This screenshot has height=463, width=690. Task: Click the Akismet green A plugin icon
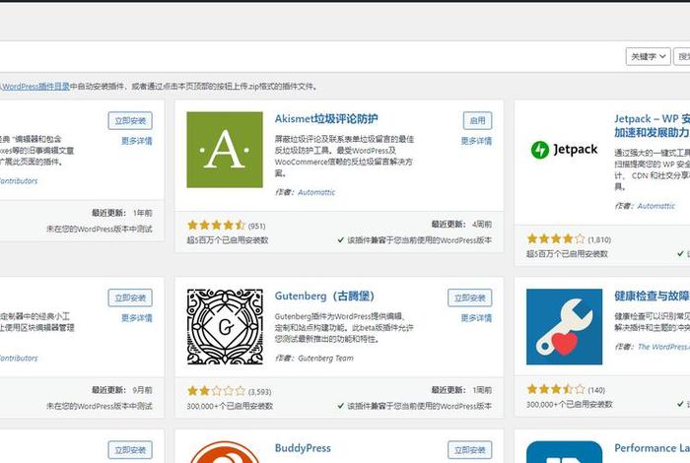225,150
